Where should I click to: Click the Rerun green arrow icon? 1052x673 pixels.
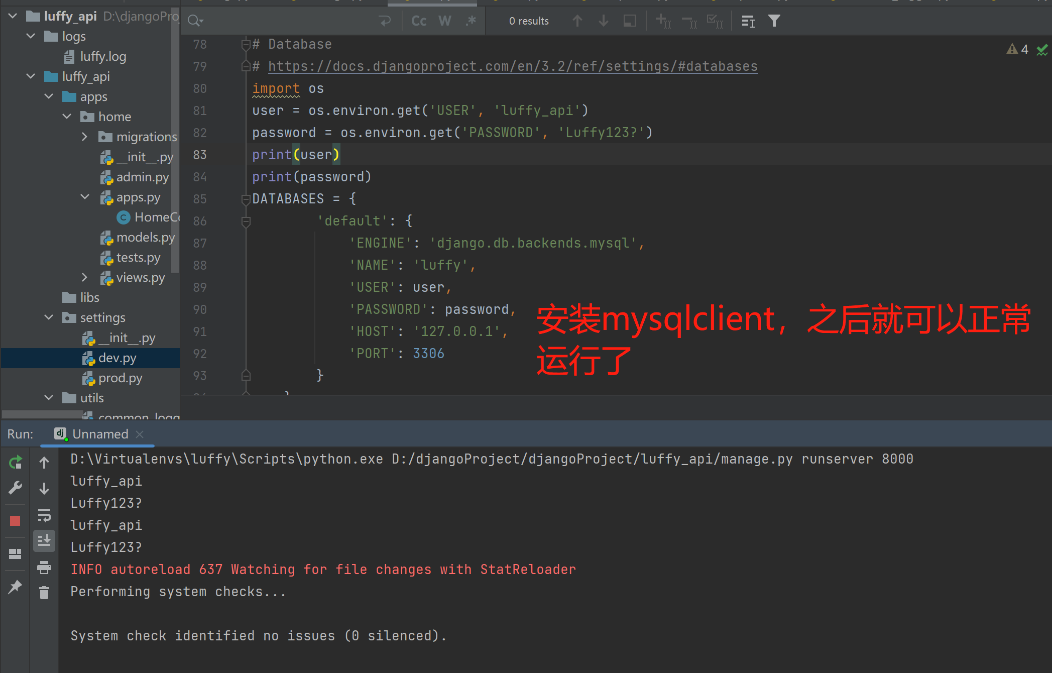click(15, 462)
